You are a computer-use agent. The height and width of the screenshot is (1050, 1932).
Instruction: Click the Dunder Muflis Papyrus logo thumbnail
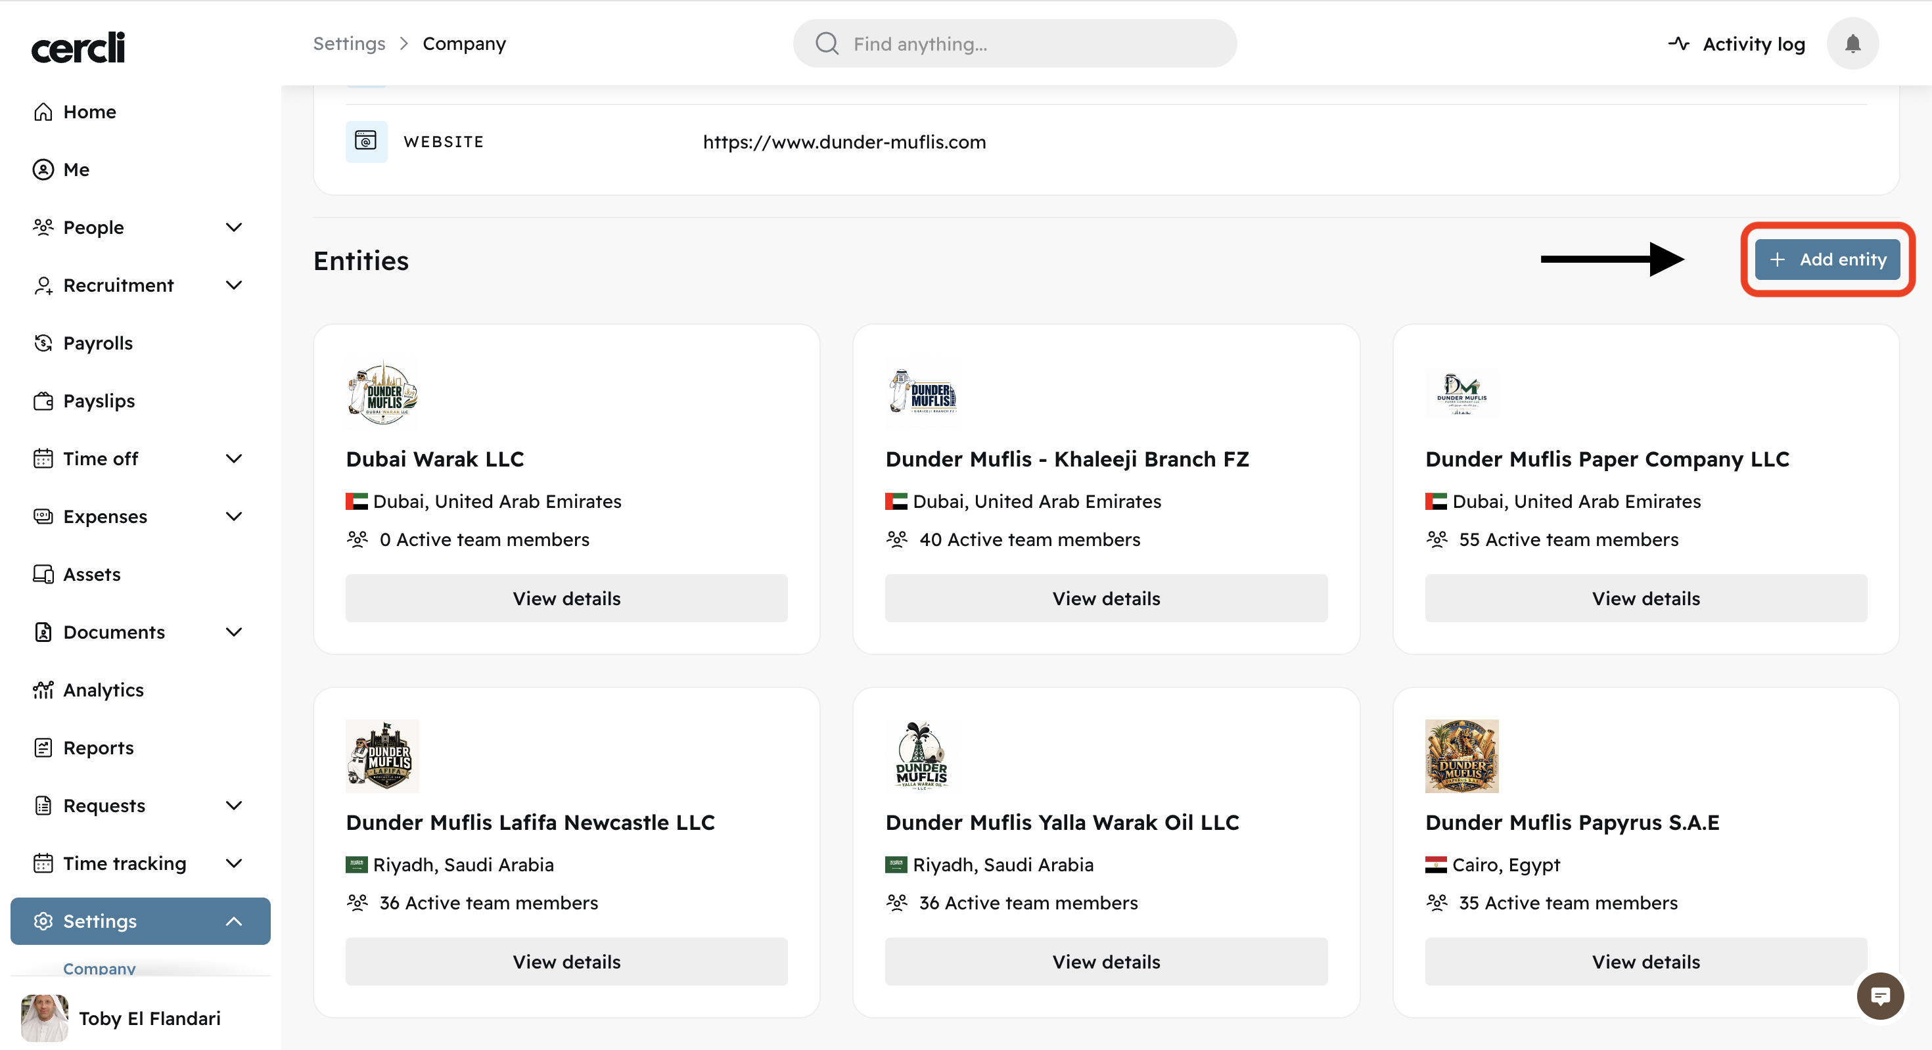(1461, 756)
